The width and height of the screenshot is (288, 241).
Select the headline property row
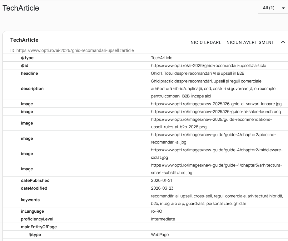point(144,73)
